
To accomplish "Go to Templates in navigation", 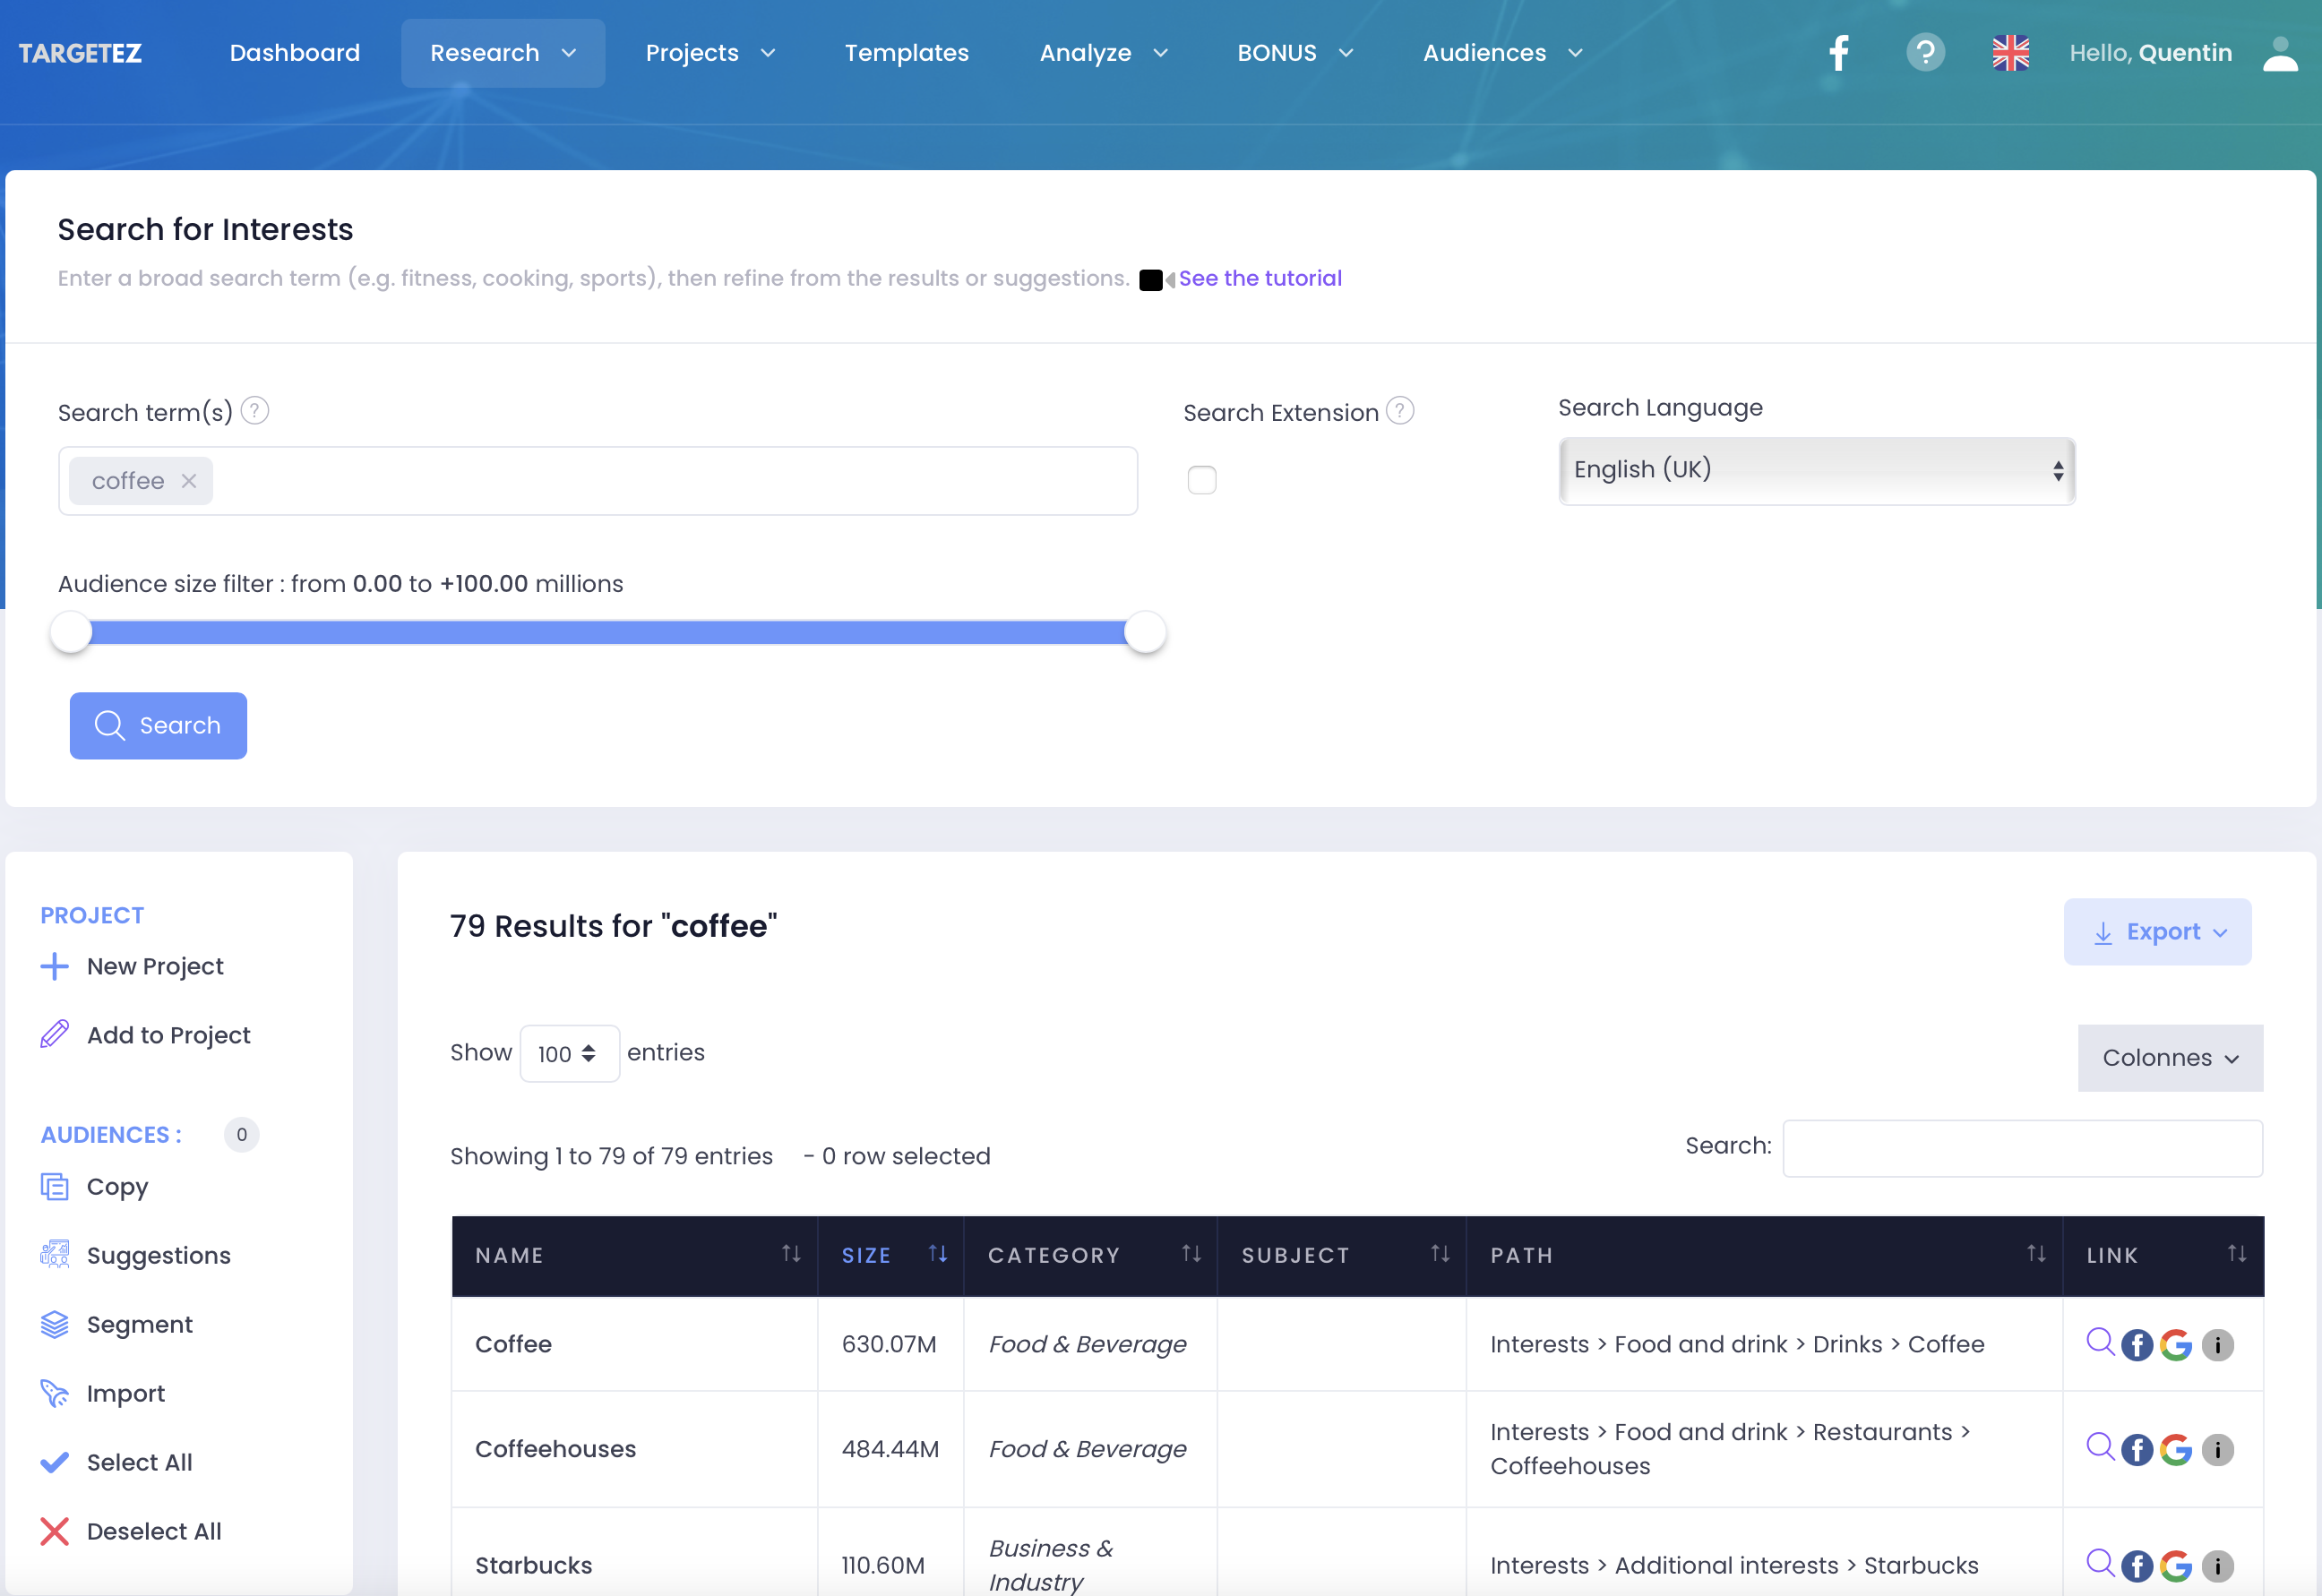I will [906, 53].
